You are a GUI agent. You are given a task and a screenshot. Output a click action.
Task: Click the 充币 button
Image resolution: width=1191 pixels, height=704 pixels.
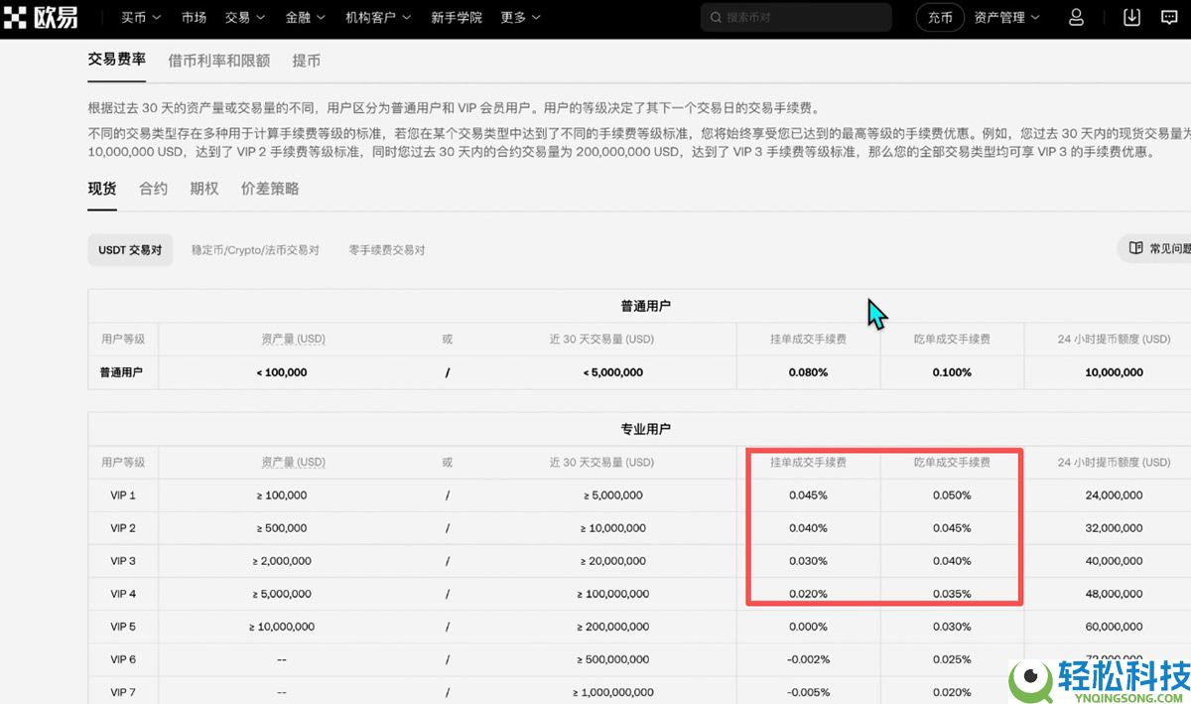(939, 17)
